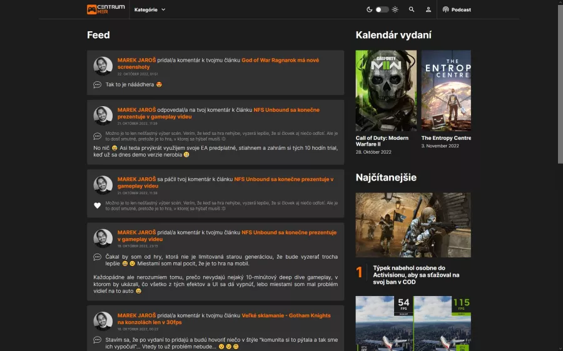Open NFS Unbound link in 'odpovedal/a' entry
This screenshot has width=563, height=351.
218,113
